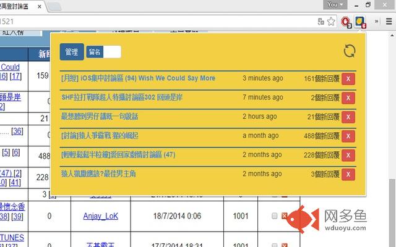Open the Chrome hamburger menu
The width and height of the screenshot is (396, 247).
(387, 22)
